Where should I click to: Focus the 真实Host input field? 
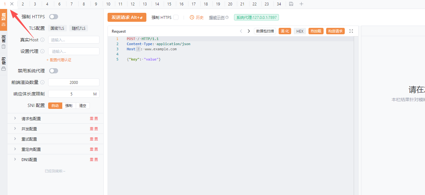[x=74, y=40]
